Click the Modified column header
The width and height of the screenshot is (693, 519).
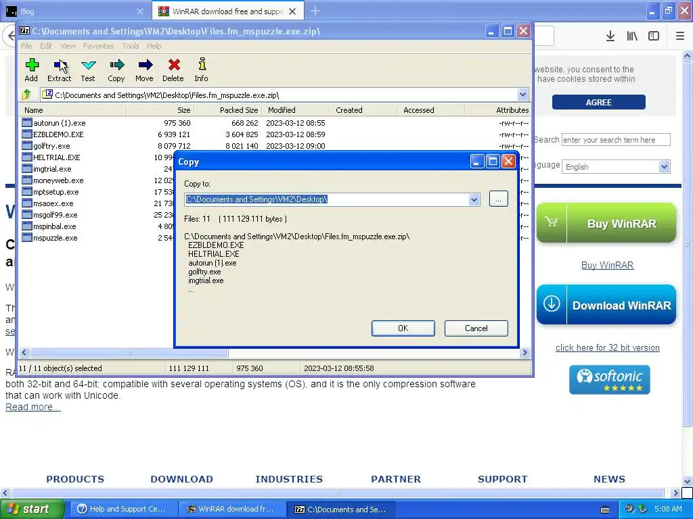click(x=296, y=110)
